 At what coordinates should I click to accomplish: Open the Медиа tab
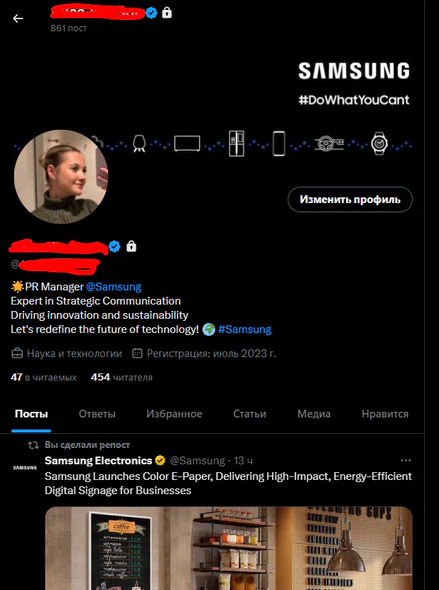pyautogui.click(x=314, y=414)
